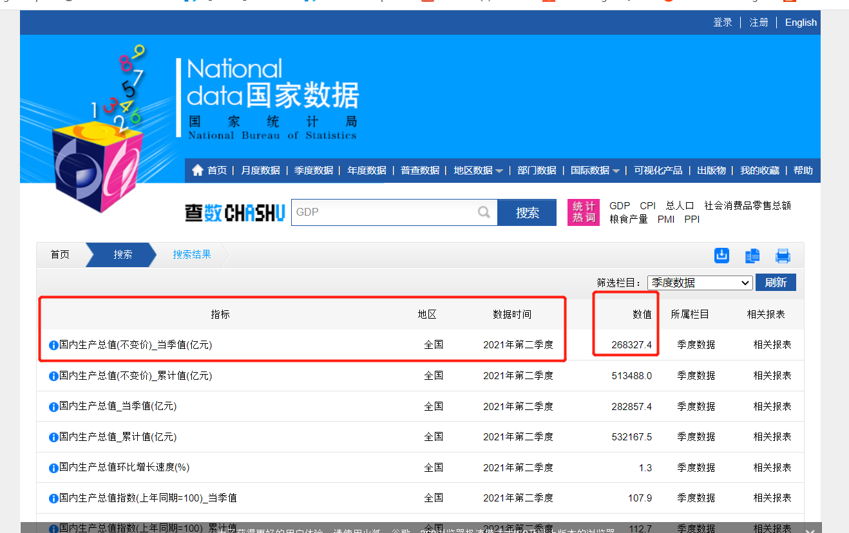Click value 268327.4 in 数值 column
This screenshot has width=849, height=533.
[x=632, y=345]
